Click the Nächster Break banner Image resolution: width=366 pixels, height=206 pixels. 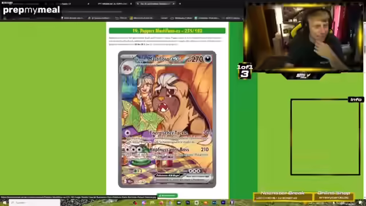(x=283, y=196)
